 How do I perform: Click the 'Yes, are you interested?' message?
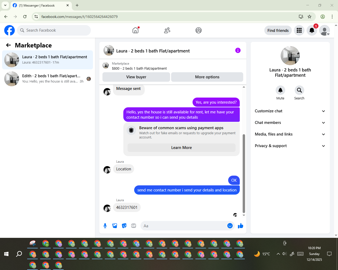216,102
